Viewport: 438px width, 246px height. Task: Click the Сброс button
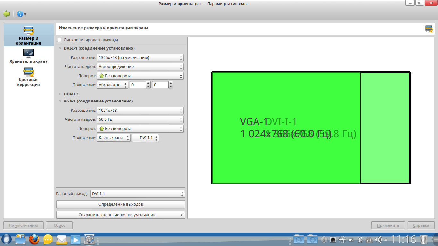(x=59, y=225)
